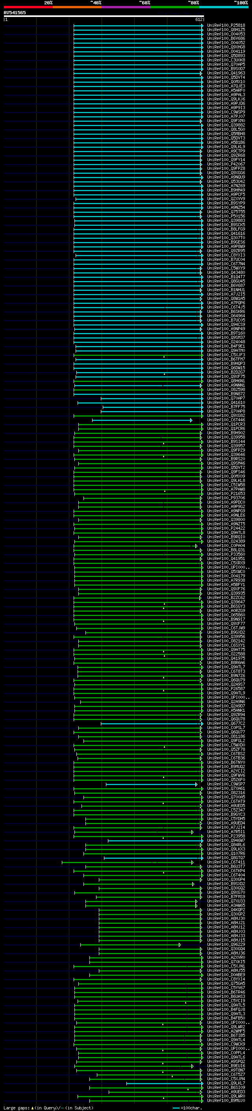Select the UniRef100_B1NHU1 label

coord(226,290)
